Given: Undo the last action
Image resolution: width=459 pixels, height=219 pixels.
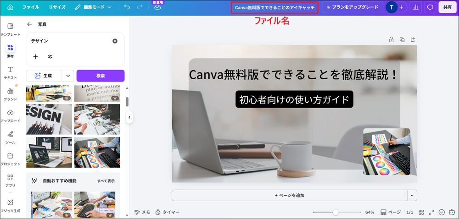Looking at the screenshot, I should pos(127,7).
